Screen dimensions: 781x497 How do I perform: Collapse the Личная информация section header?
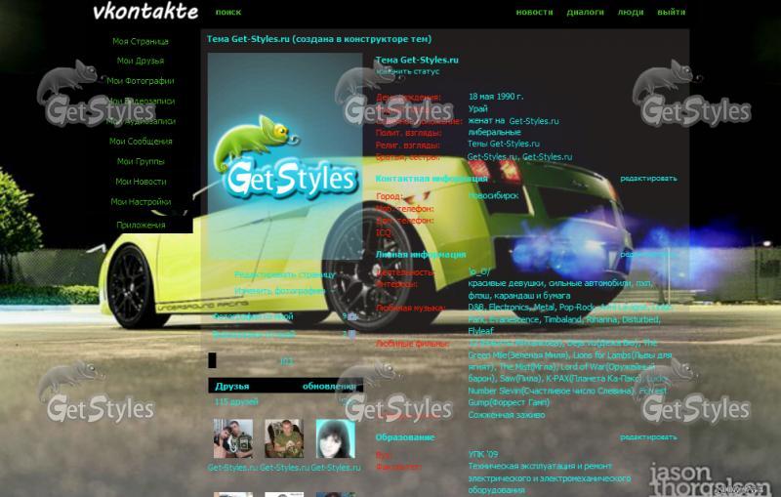click(x=421, y=255)
